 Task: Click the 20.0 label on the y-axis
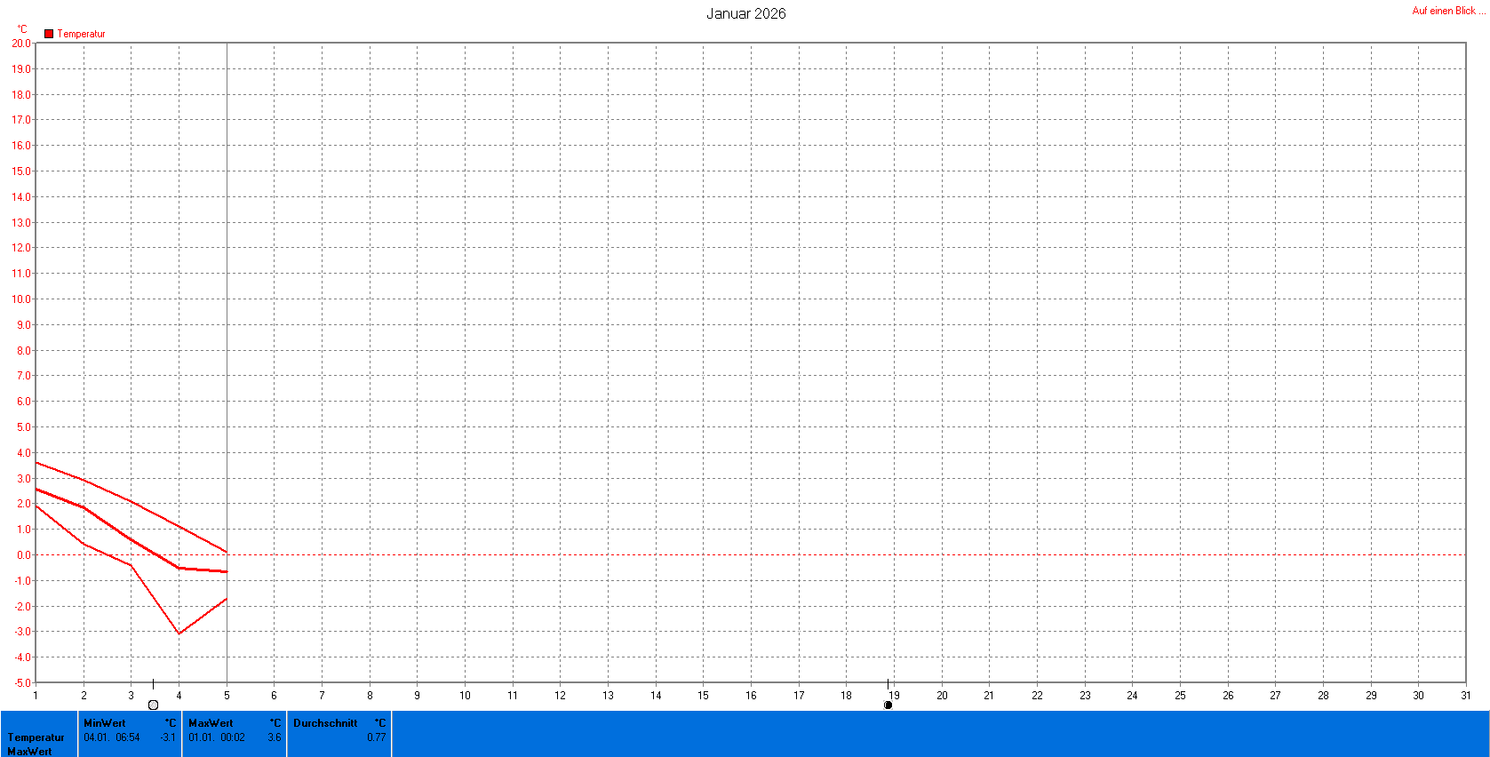point(20,43)
